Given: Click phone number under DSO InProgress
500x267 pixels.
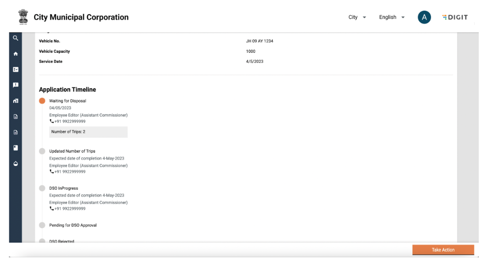Looking at the screenshot, I should [70, 209].
